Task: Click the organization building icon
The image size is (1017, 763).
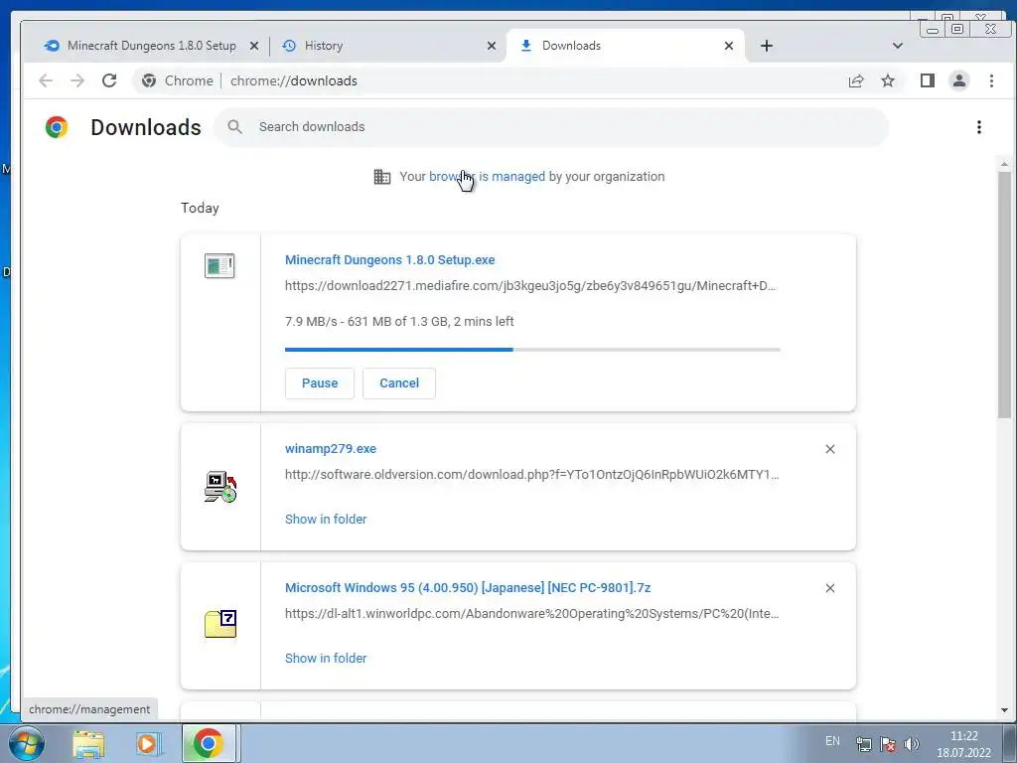Action: (x=382, y=177)
